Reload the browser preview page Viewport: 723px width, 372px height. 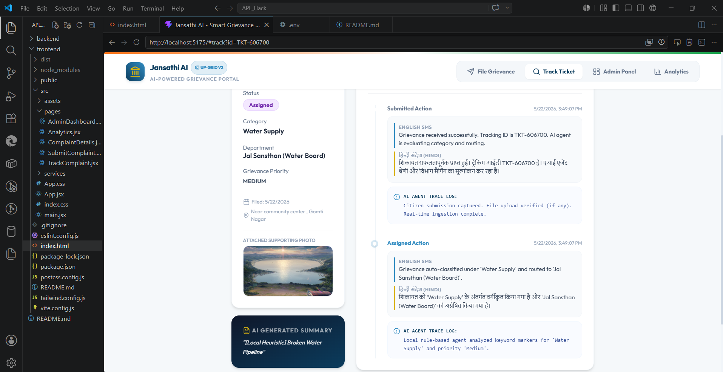pos(137,42)
